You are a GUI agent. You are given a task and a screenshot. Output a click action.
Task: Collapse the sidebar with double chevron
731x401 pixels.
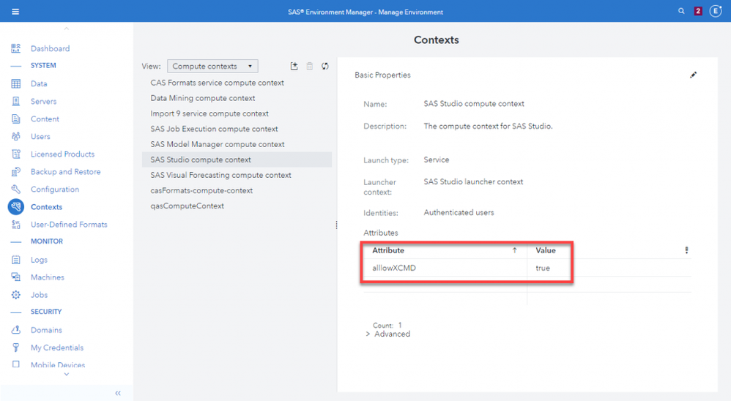(x=118, y=393)
